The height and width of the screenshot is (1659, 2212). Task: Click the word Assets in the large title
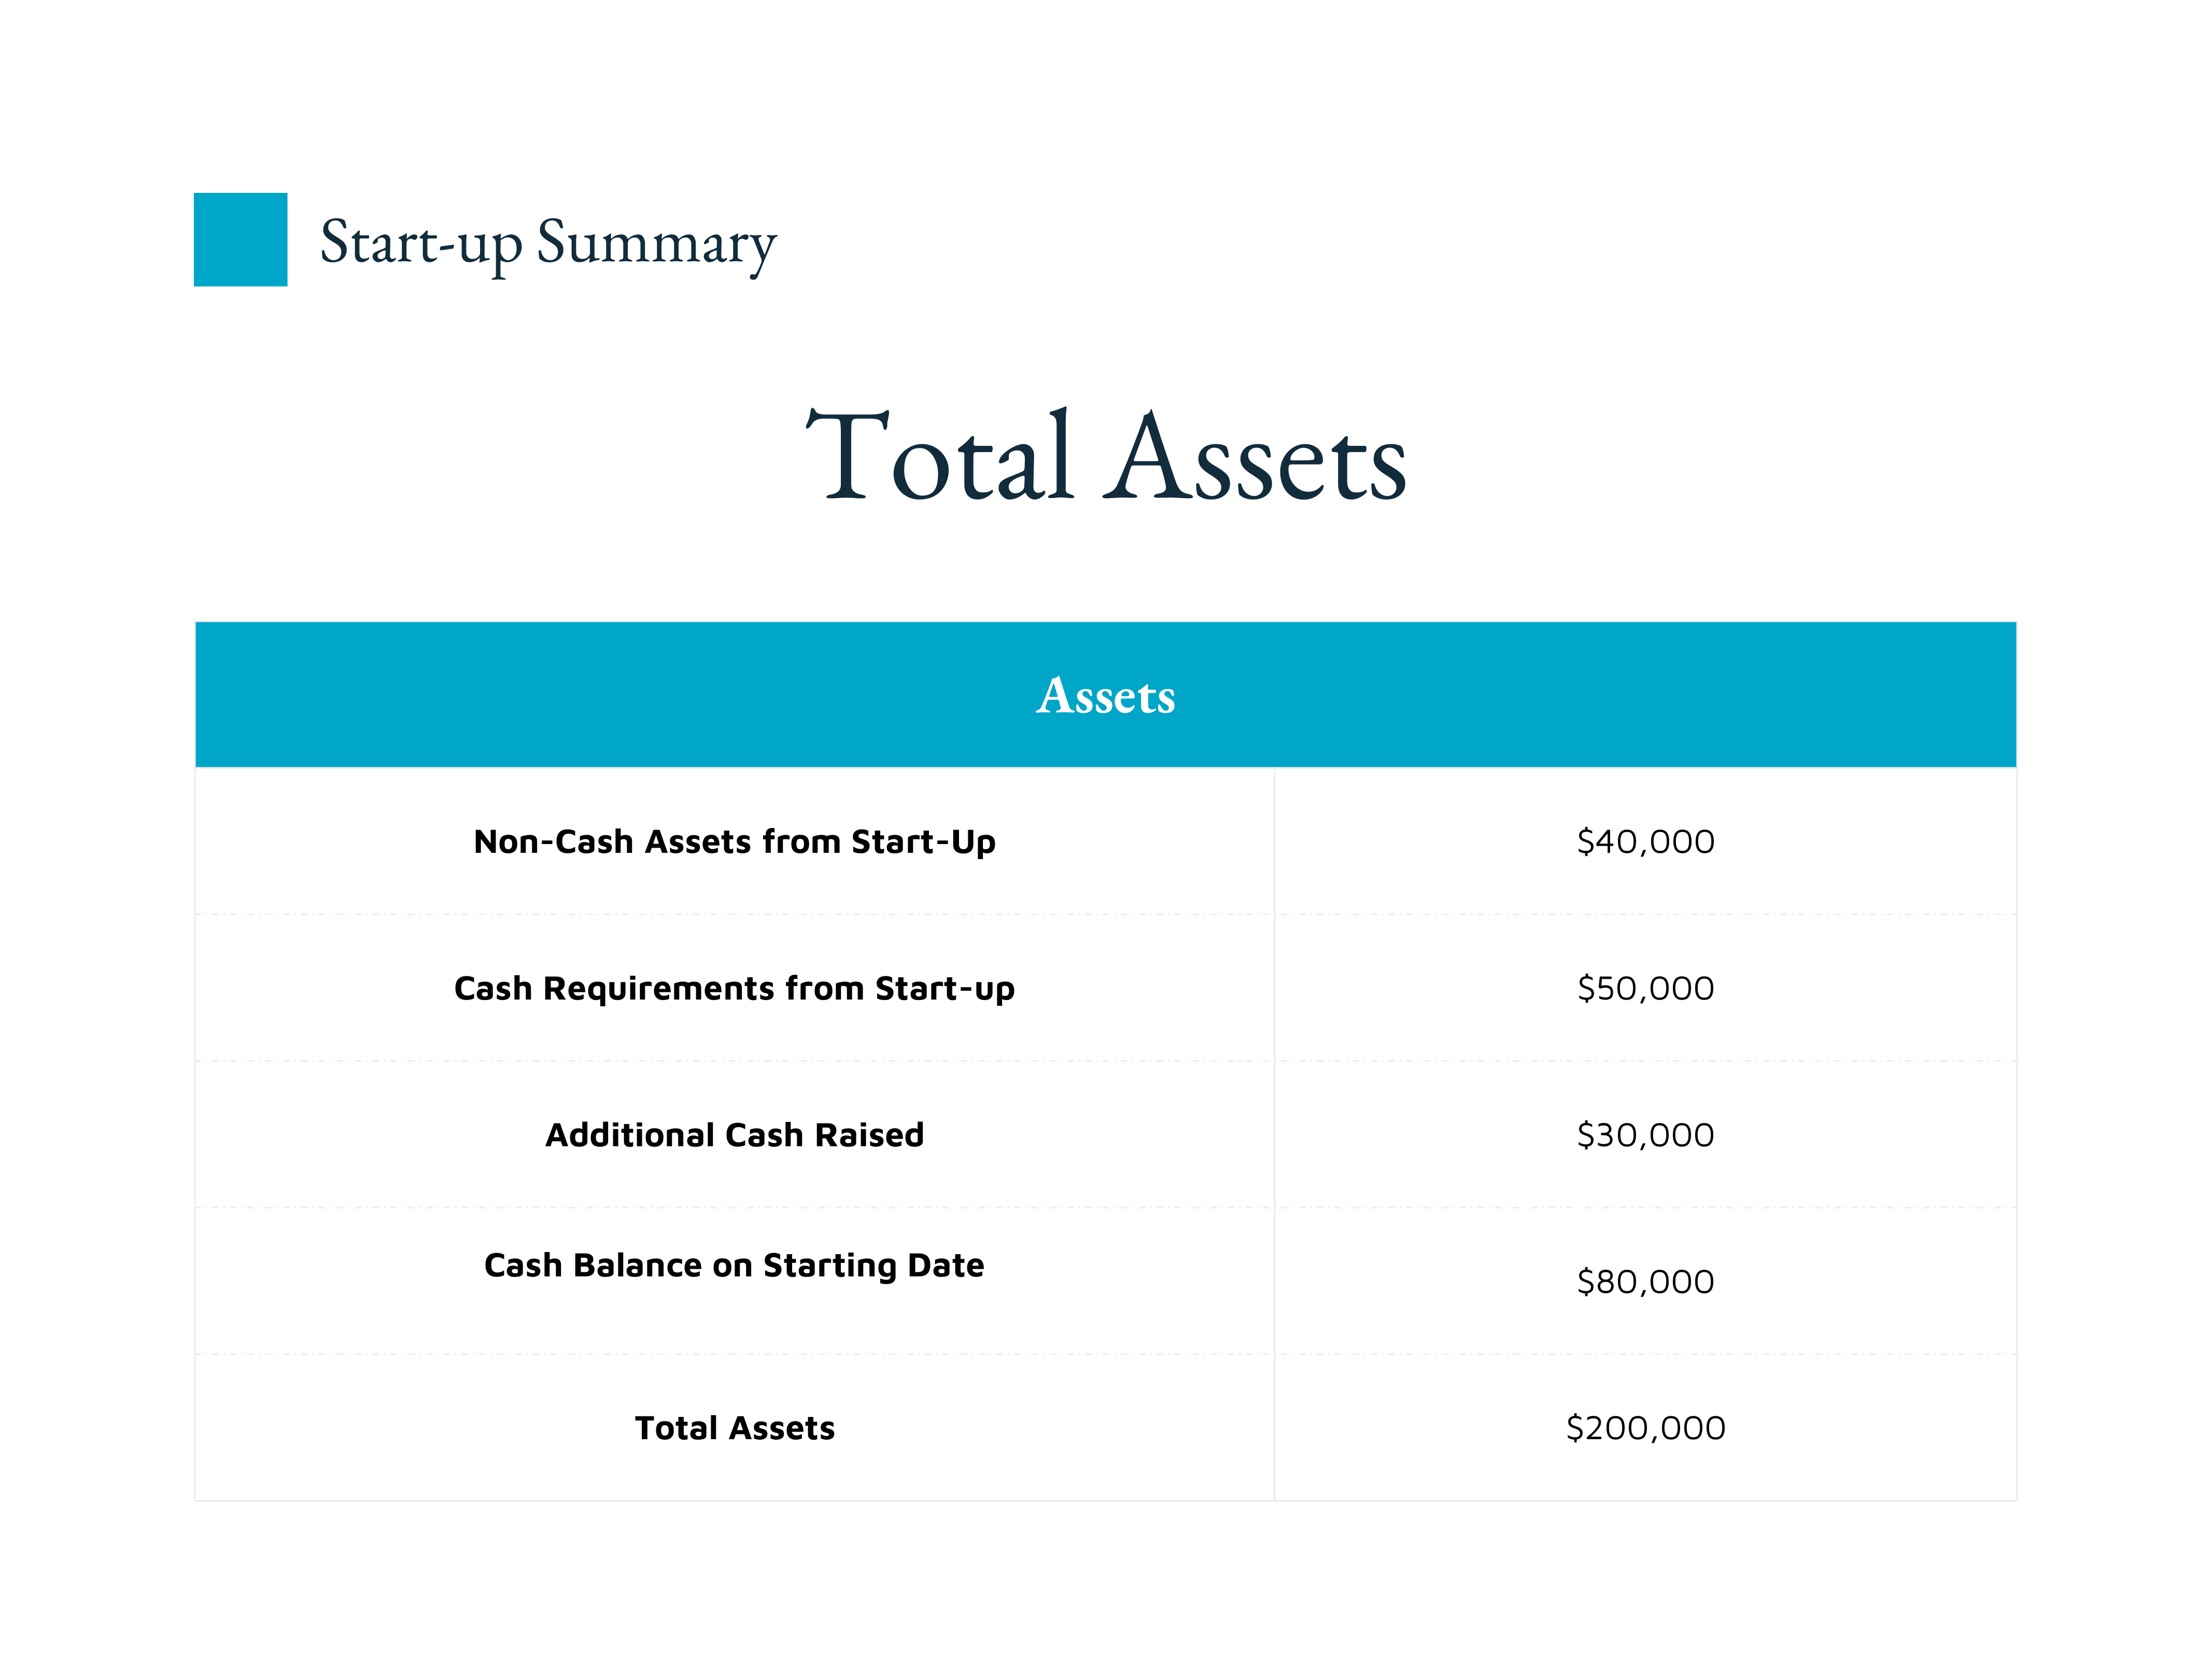pyautogui.click(x=1255, y=458)
